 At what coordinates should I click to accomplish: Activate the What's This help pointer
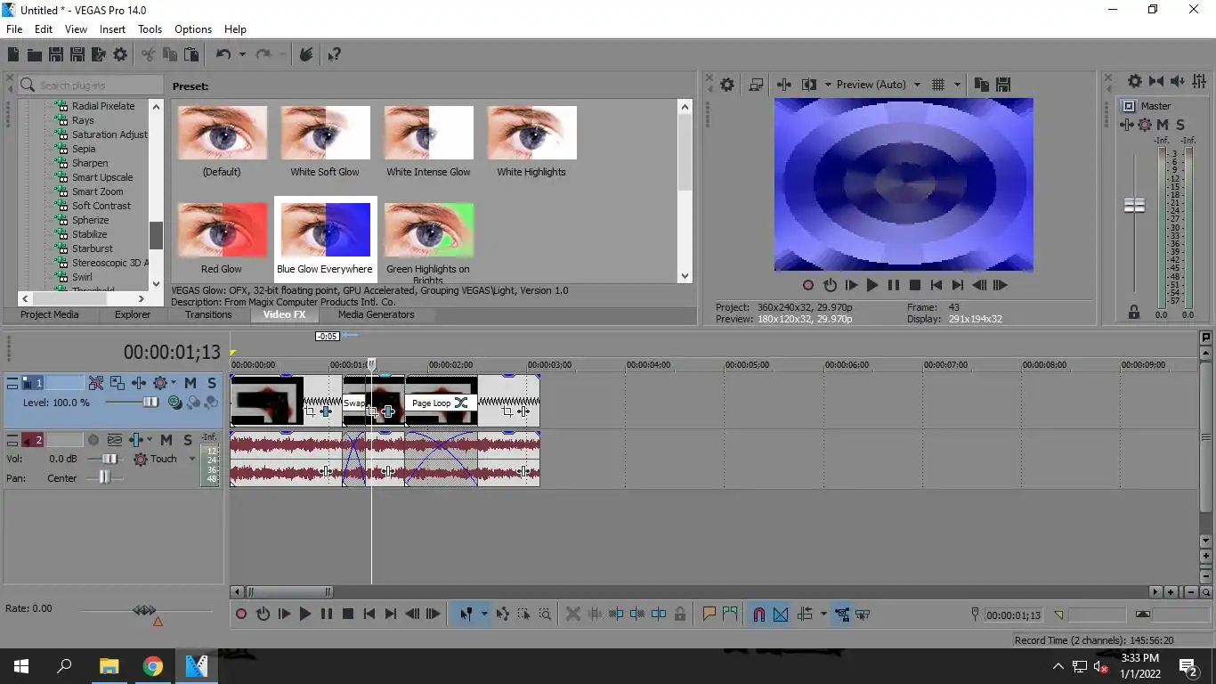click(x=335, y=54)
